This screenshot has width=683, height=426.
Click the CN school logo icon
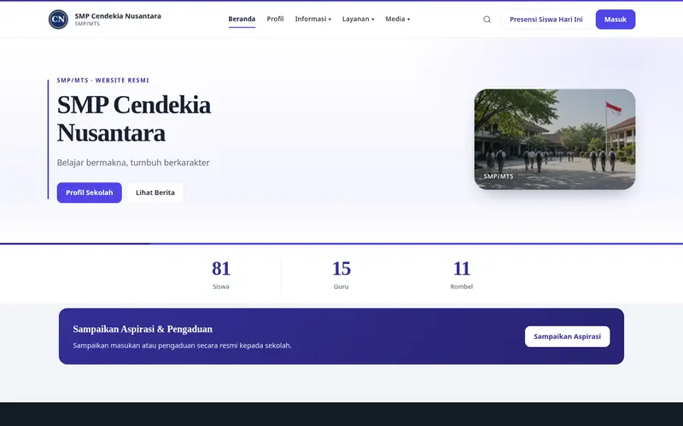tap(58, 20)
